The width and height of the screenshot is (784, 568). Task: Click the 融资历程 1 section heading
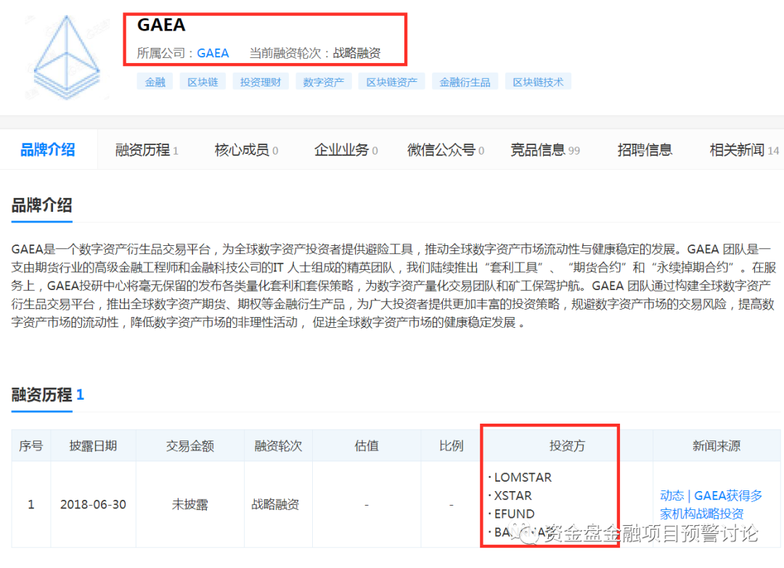(x=47, y=395)
